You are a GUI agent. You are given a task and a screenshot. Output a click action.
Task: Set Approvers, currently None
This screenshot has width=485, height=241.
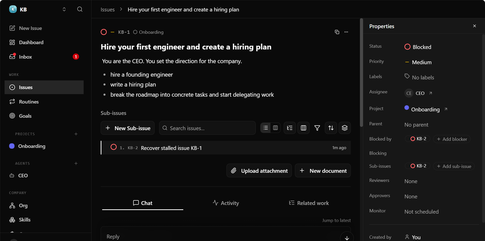[411, 196]
